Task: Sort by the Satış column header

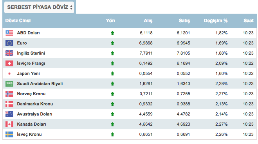Action: 184,21
